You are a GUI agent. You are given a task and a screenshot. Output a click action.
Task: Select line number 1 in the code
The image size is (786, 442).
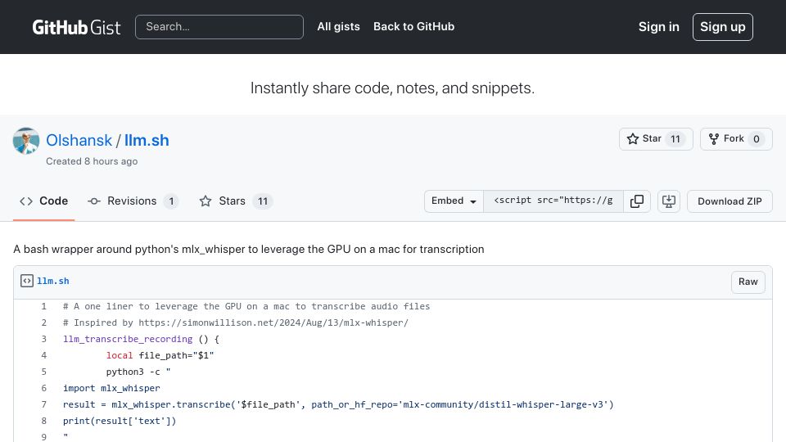point(43,306)
